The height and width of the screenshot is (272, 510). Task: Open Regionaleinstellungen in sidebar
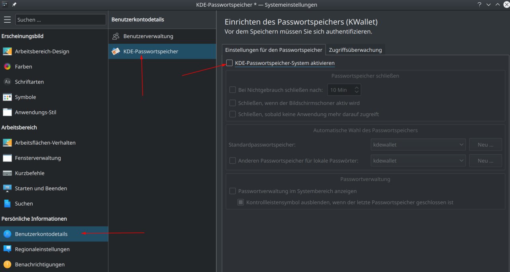coord(54,249)
